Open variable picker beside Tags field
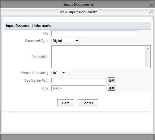The width and height of the screenshot is (155, 140). click(x=111, y=88)
